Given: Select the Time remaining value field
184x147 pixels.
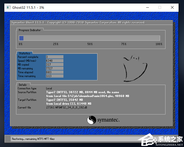Looking at the screenshot, I should click(x=54, y=76).
